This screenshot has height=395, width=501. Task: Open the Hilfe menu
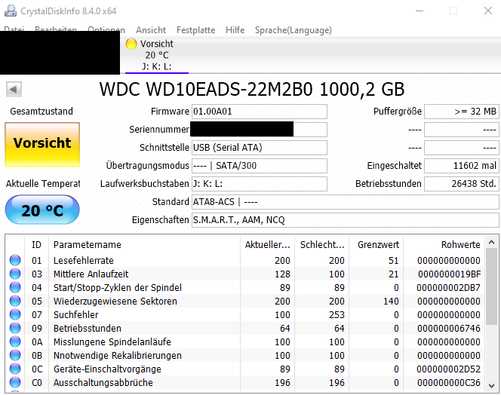point(235,30)
